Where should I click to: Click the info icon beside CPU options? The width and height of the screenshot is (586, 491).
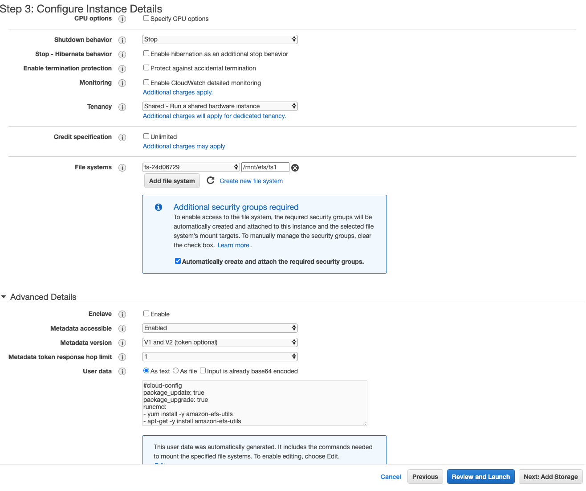pyautogui.click(x=122, y=19)
